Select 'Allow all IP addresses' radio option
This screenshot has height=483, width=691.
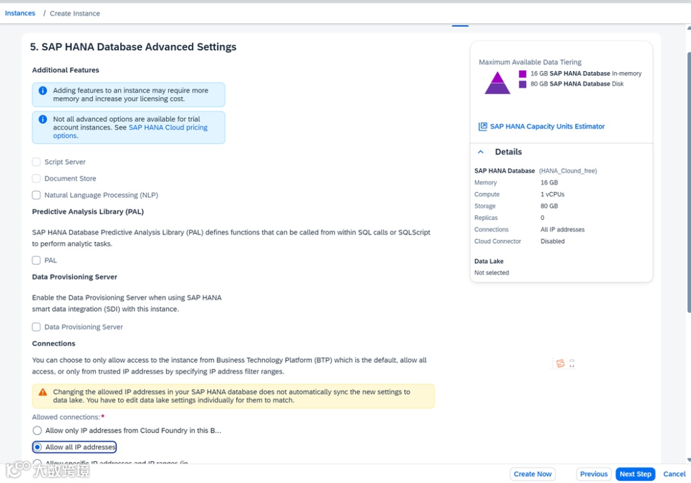38,447
